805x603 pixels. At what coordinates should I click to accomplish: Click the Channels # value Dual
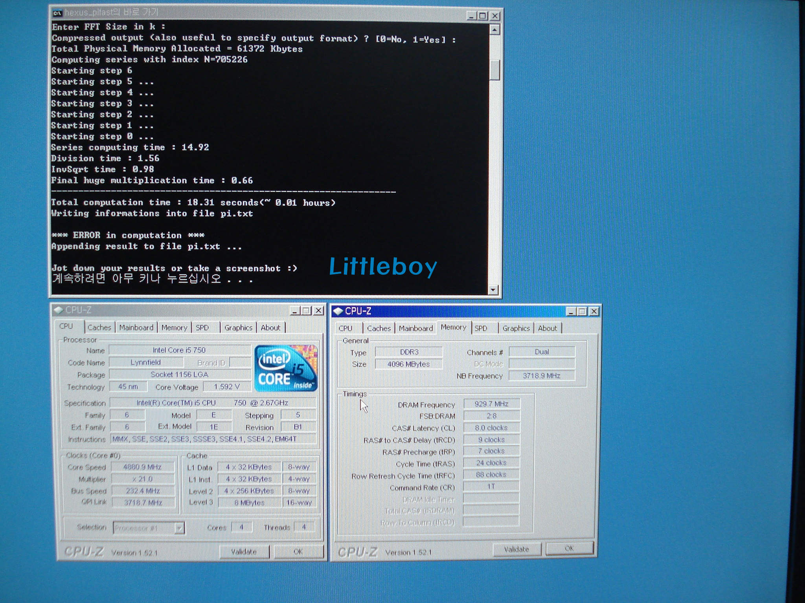(542, 352)
